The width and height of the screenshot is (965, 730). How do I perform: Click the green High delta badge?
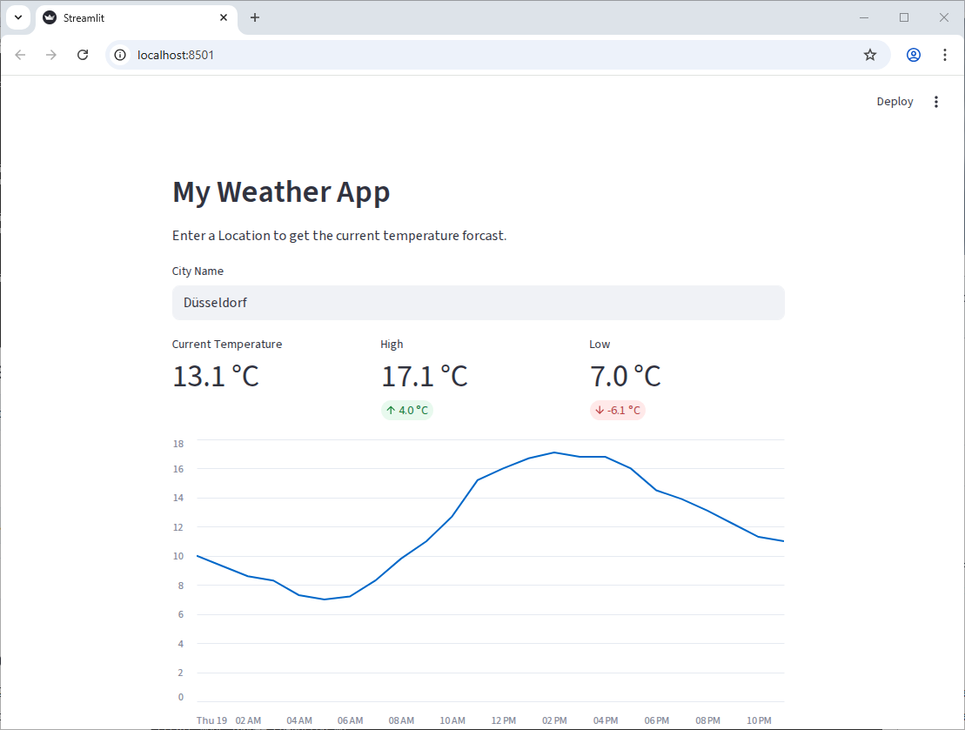click(x=406, y=410)
